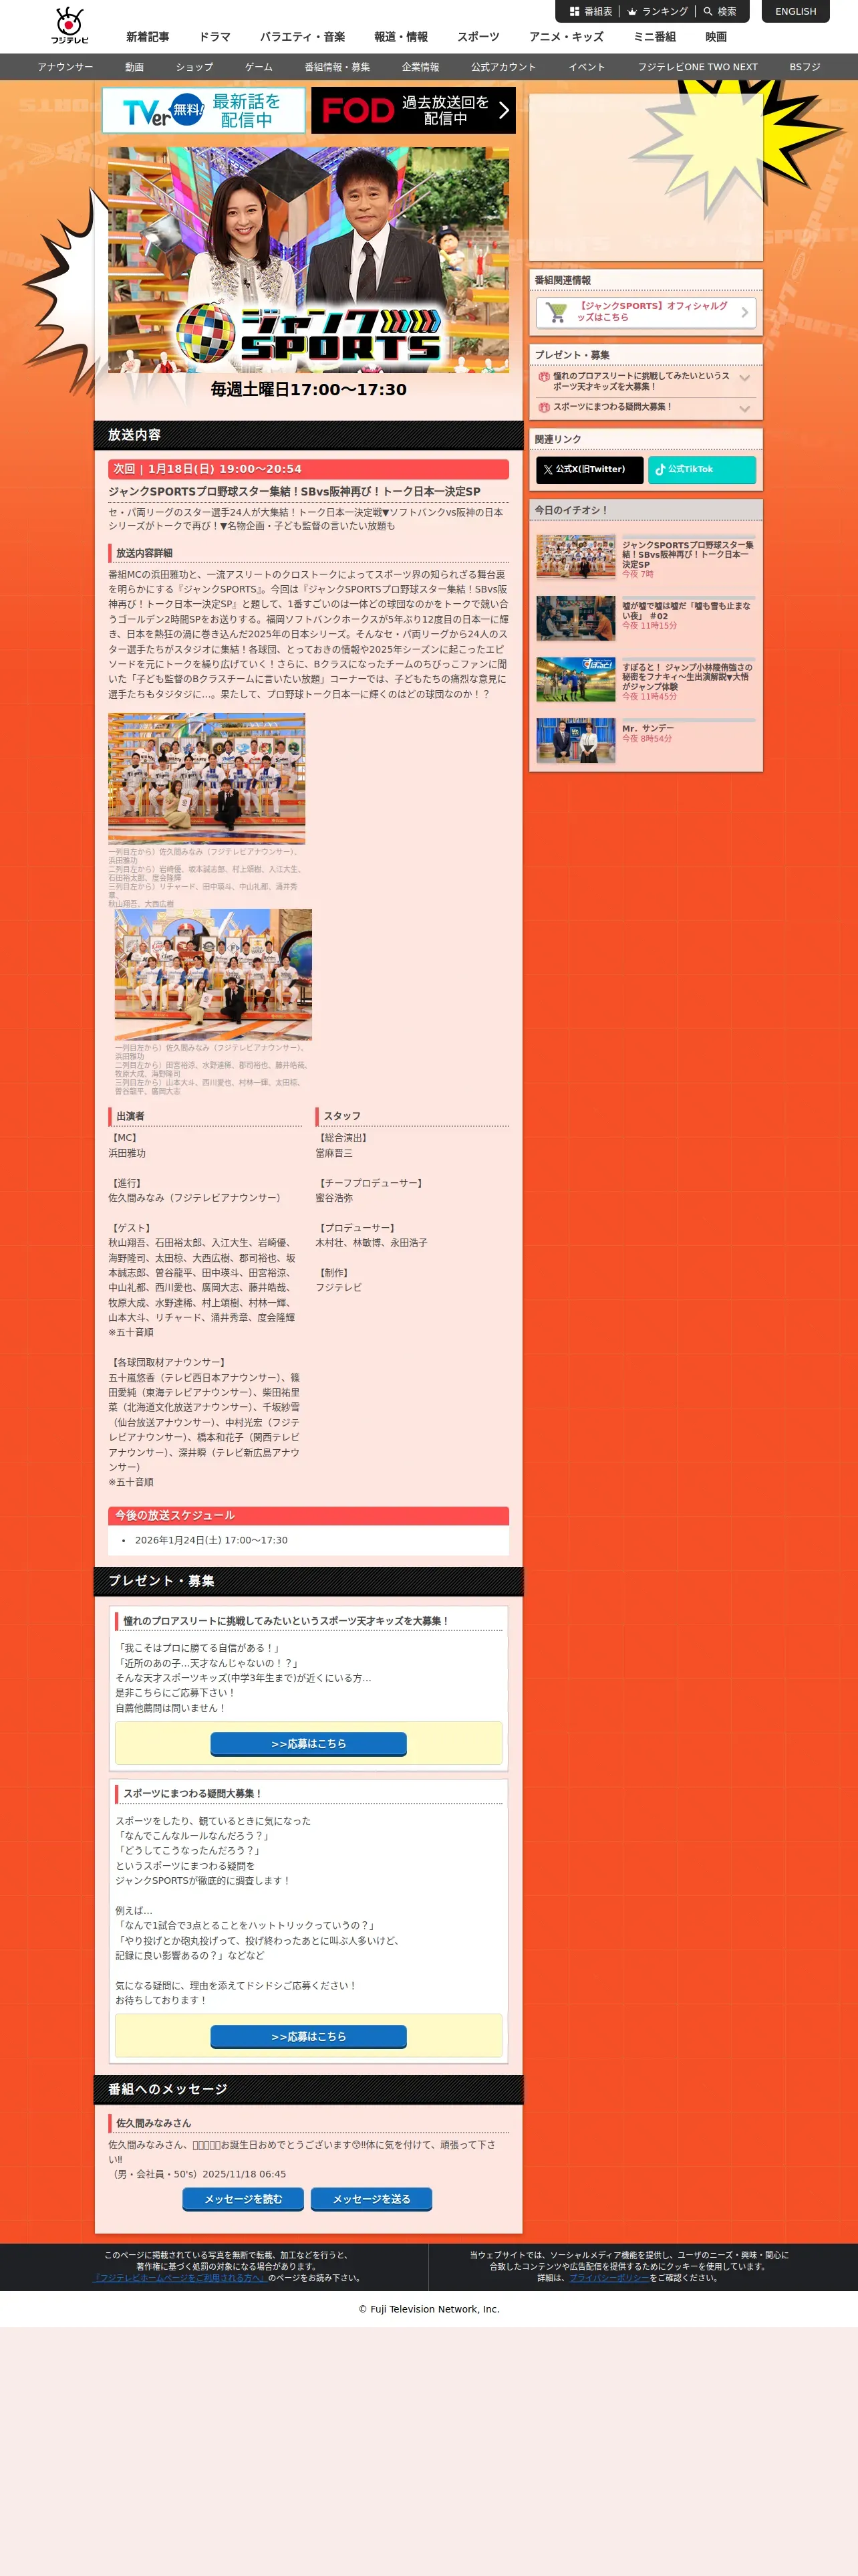Viewport: 858px width, 2576px height.
Task: Select the 2026年1月24日(土) 17:00～17:30 schedule entry
Action: tap(210, 1540)
